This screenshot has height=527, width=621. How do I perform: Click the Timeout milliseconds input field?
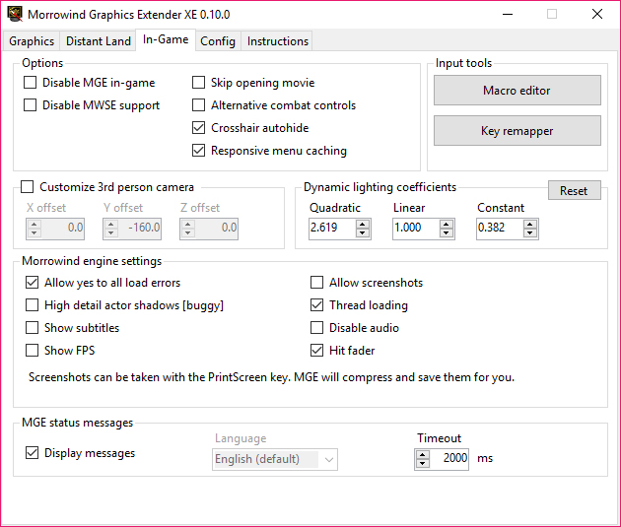click(449, 459)
